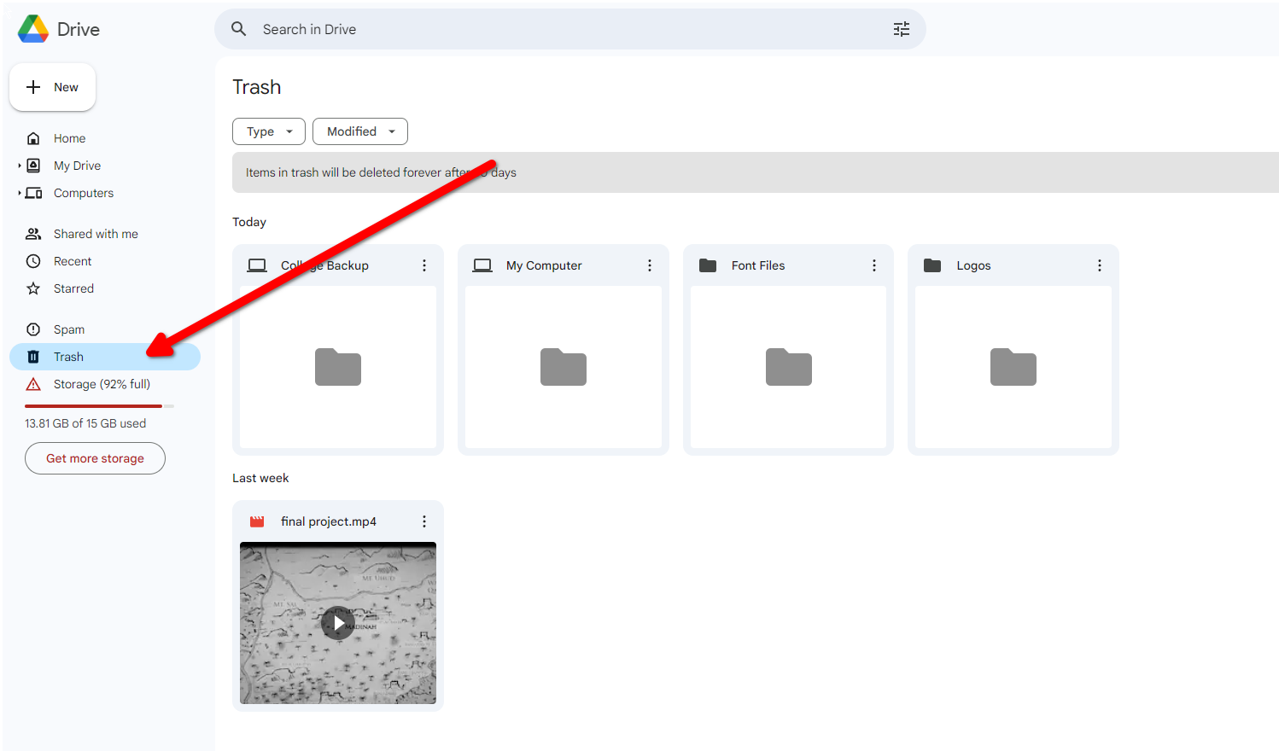Open more actions for College Backup
Viewport: 1279px width, 751px height.
(424, 265)
